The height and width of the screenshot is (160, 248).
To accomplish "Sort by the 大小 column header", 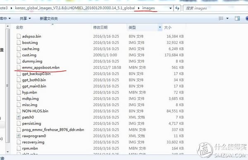I will pyautogui.click(x=168, y=27).
